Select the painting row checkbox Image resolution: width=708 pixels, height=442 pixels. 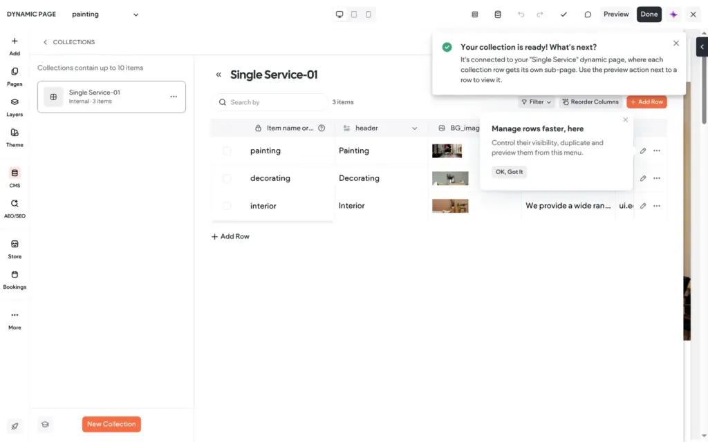(227, 151)
